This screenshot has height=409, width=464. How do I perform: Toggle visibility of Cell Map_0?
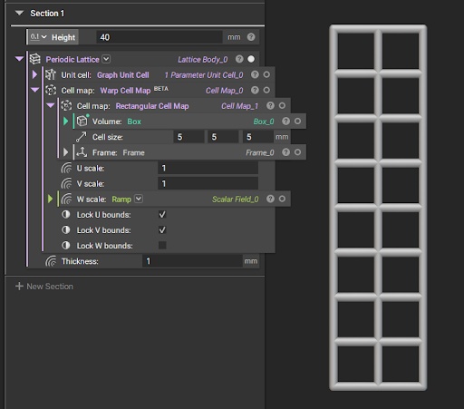pyautogui.click(x=266, y=90)
